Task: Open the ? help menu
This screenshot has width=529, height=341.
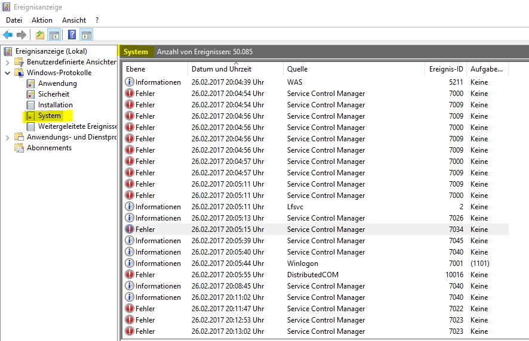Action: pyautogui.click(x=97, y=20)
